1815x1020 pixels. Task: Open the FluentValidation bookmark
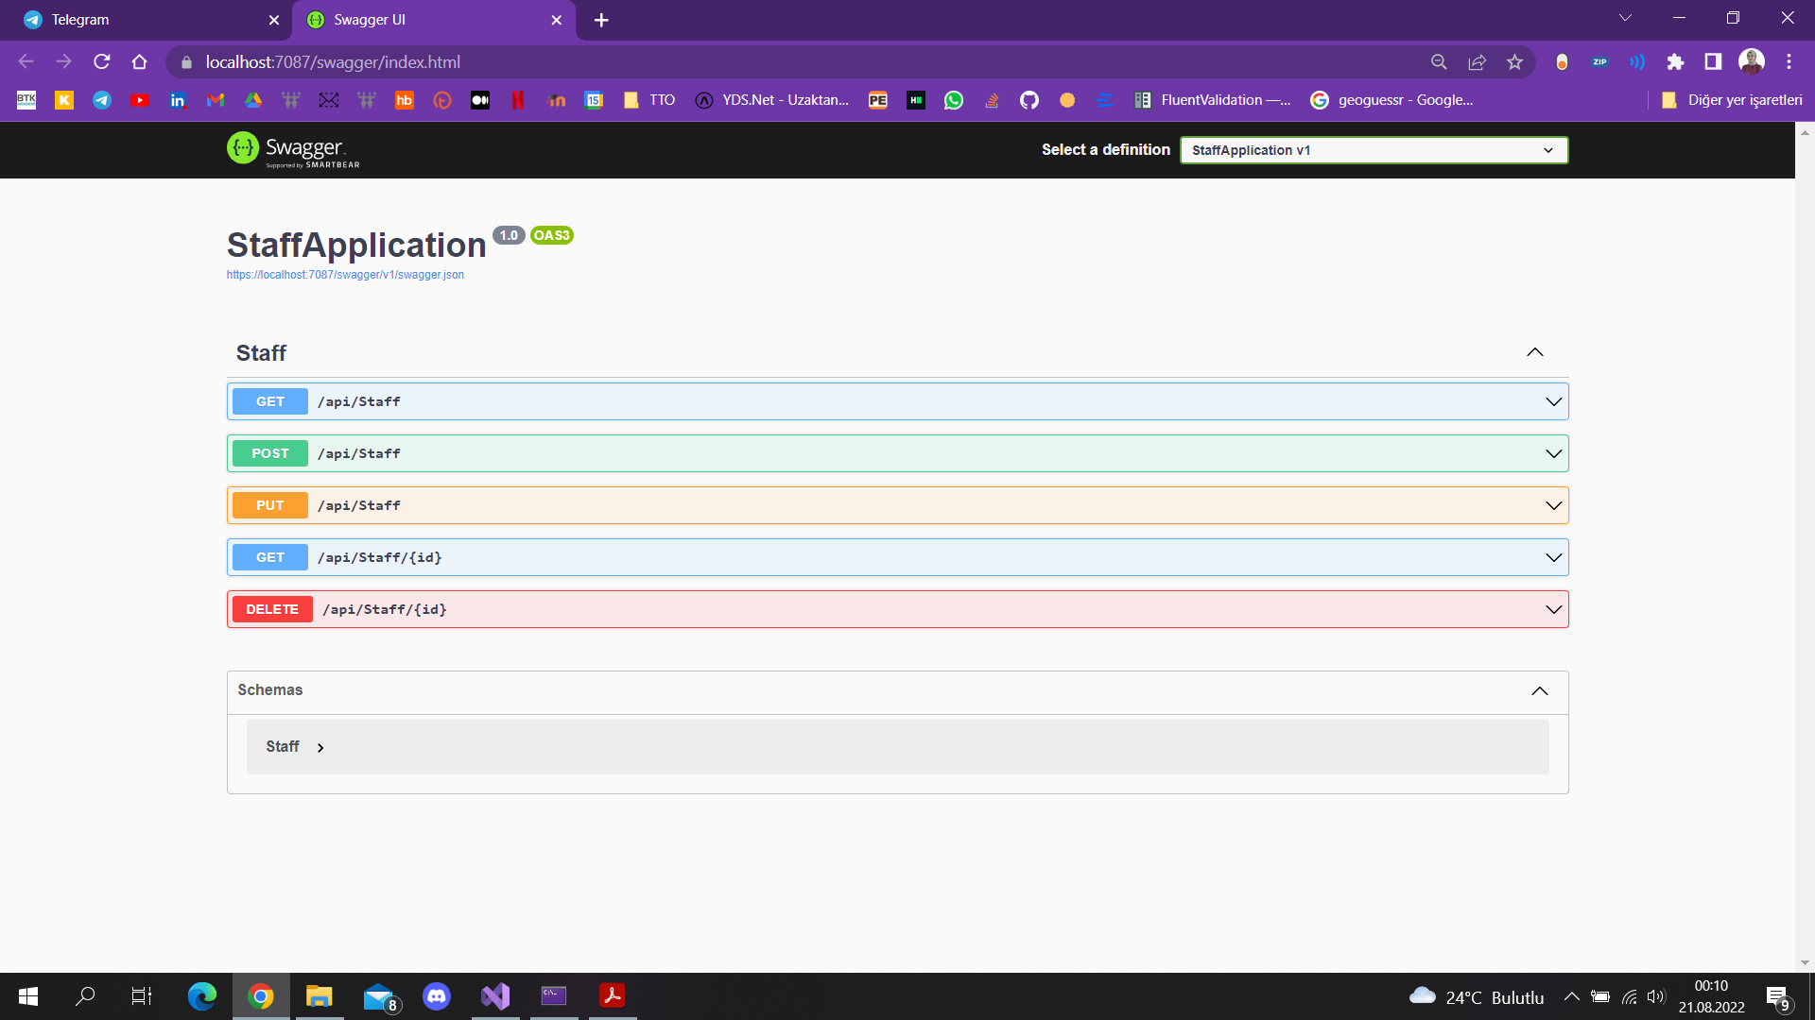[x=1213, y=100]
